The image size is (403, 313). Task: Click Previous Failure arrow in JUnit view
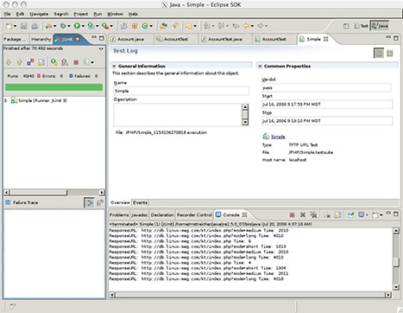pyautogui.click(x=19, y=62)
